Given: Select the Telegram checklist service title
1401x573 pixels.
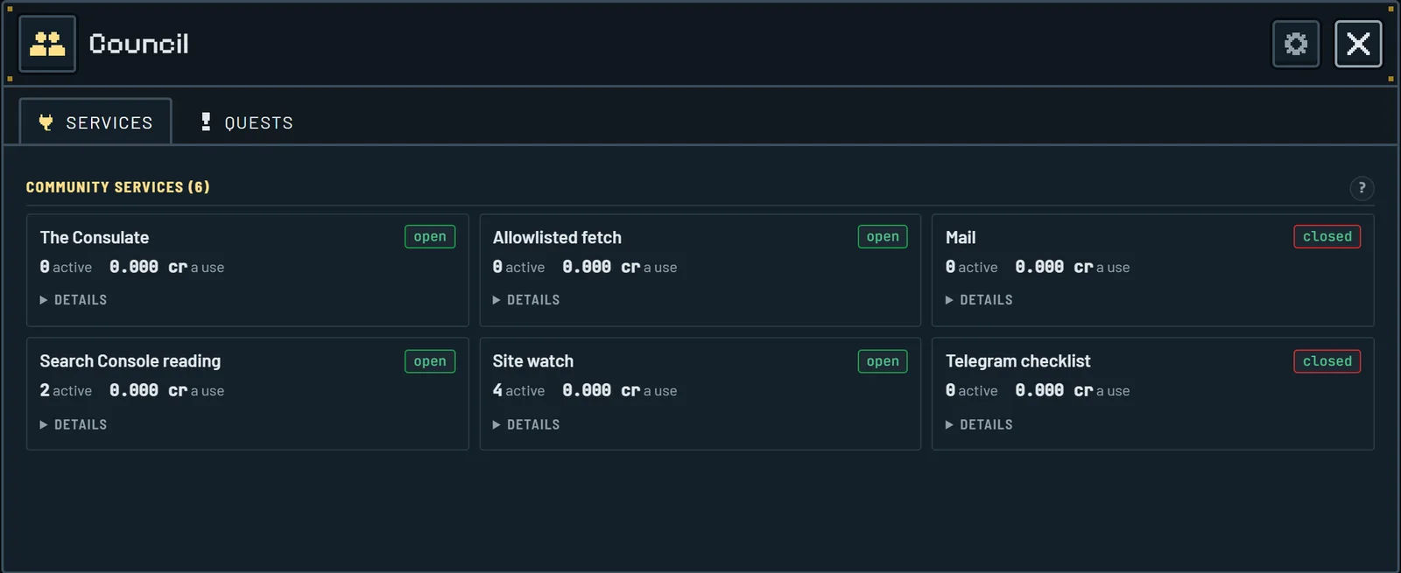Looking at the screenshot, I should click(x=1018, y=361).
